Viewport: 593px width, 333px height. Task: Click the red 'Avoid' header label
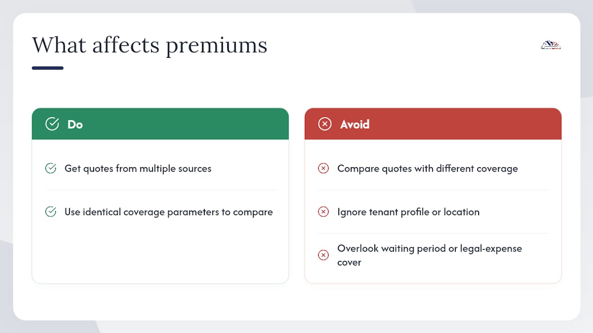point(355,124)
